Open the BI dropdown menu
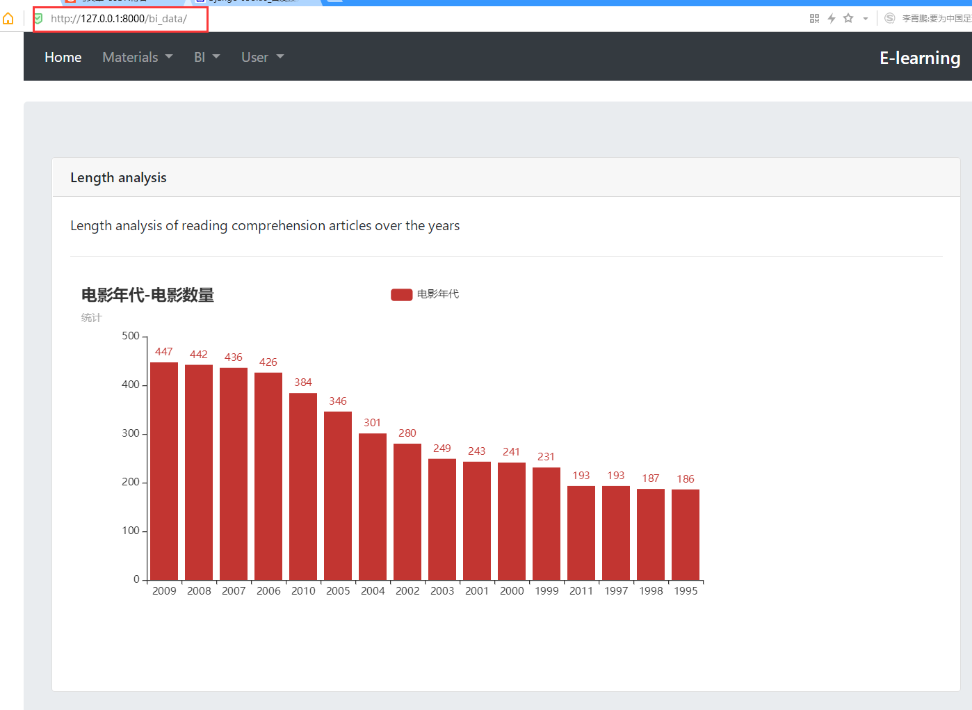The height and width of the screenshot is (710, 972). (x=207, y=57)
